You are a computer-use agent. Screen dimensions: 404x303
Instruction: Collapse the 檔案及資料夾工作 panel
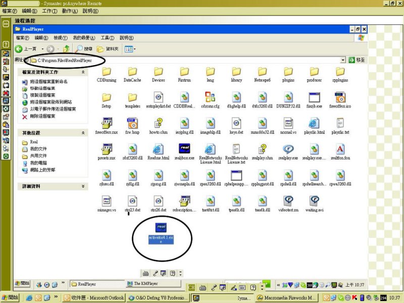[83, 72]
